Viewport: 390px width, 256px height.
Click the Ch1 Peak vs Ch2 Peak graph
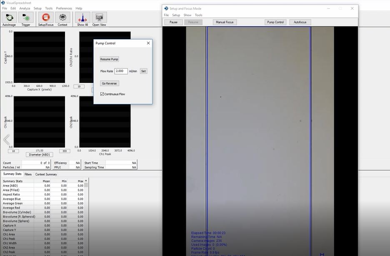[105, 122]
